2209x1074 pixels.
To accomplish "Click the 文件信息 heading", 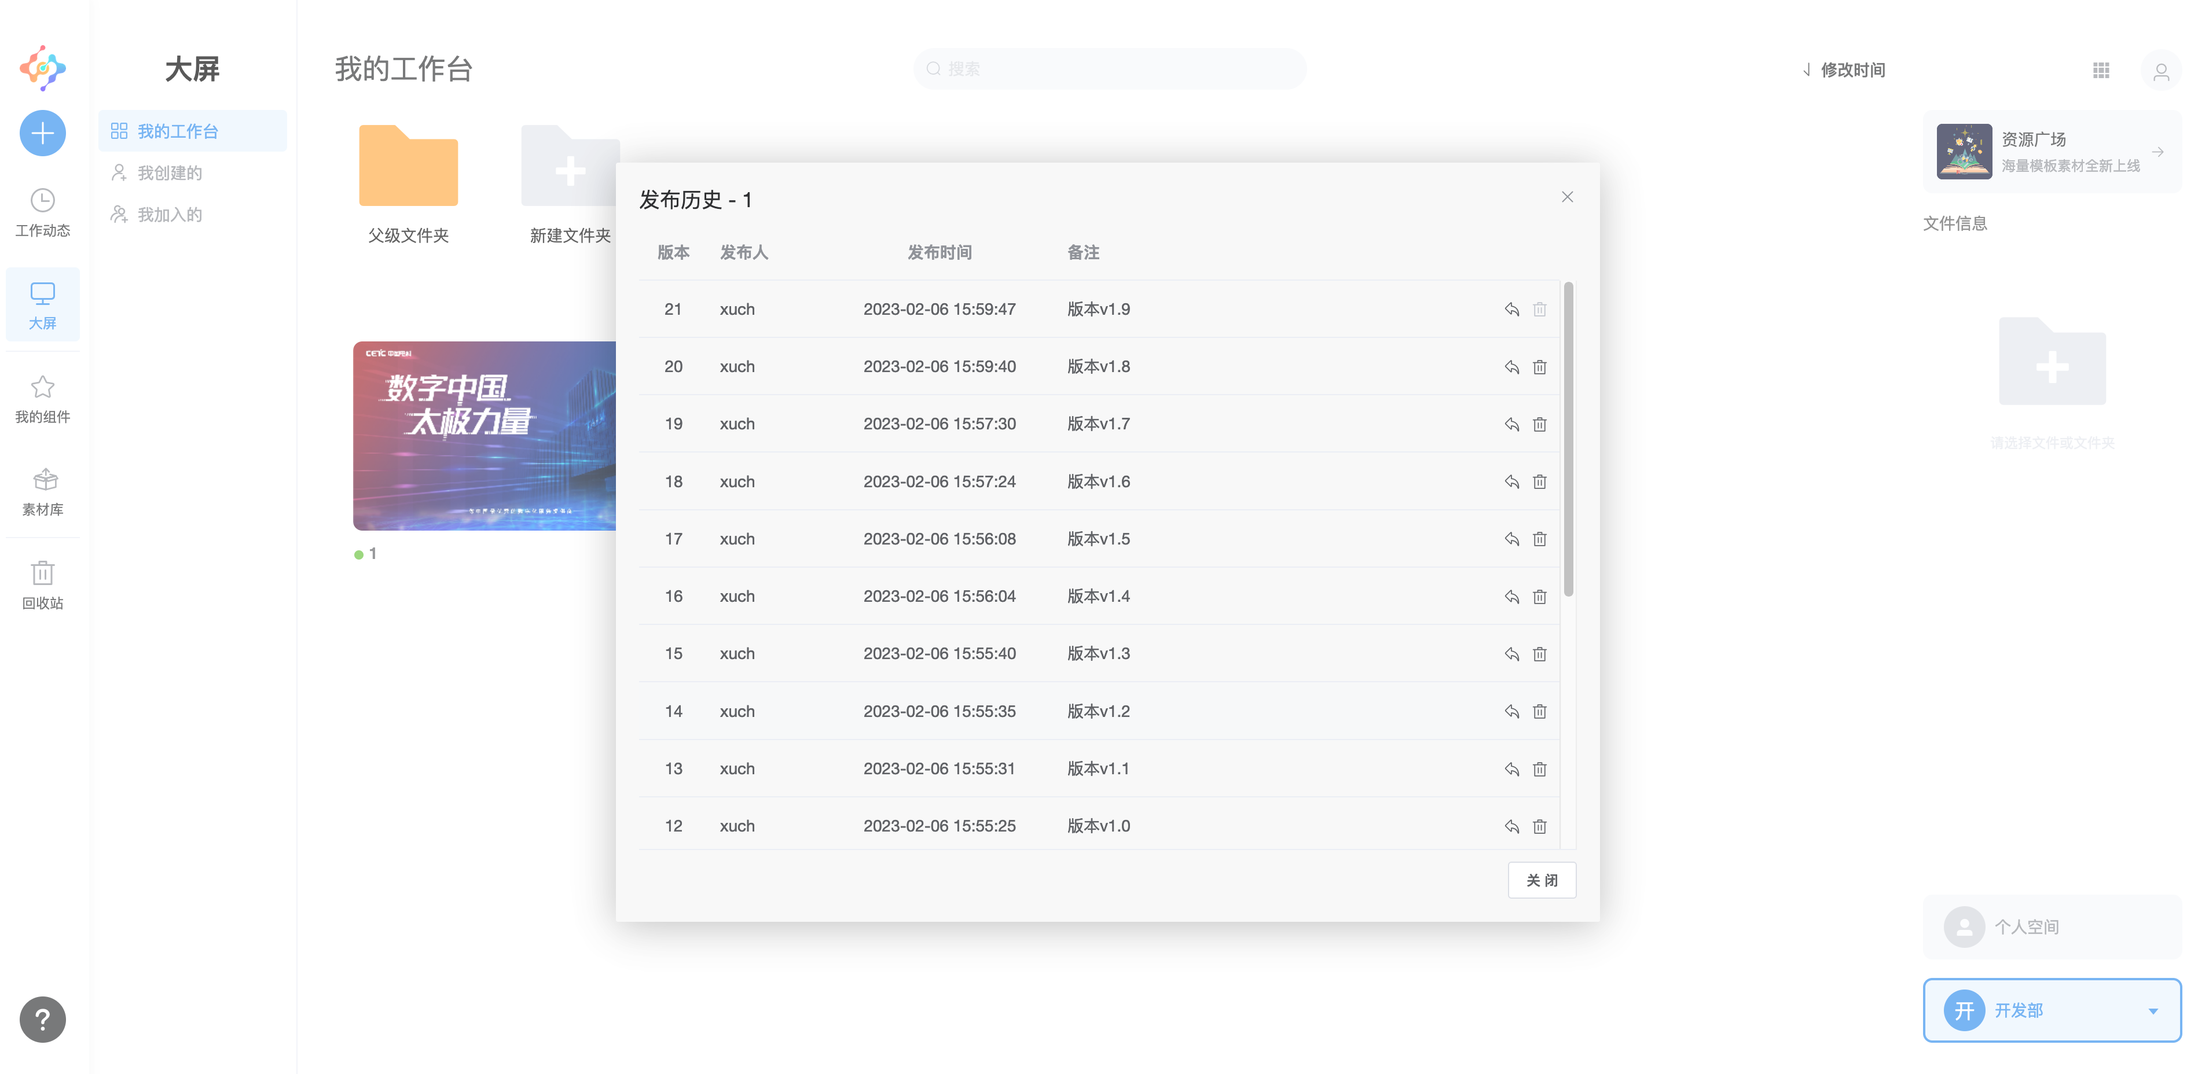I will [x=1954, y=224].
